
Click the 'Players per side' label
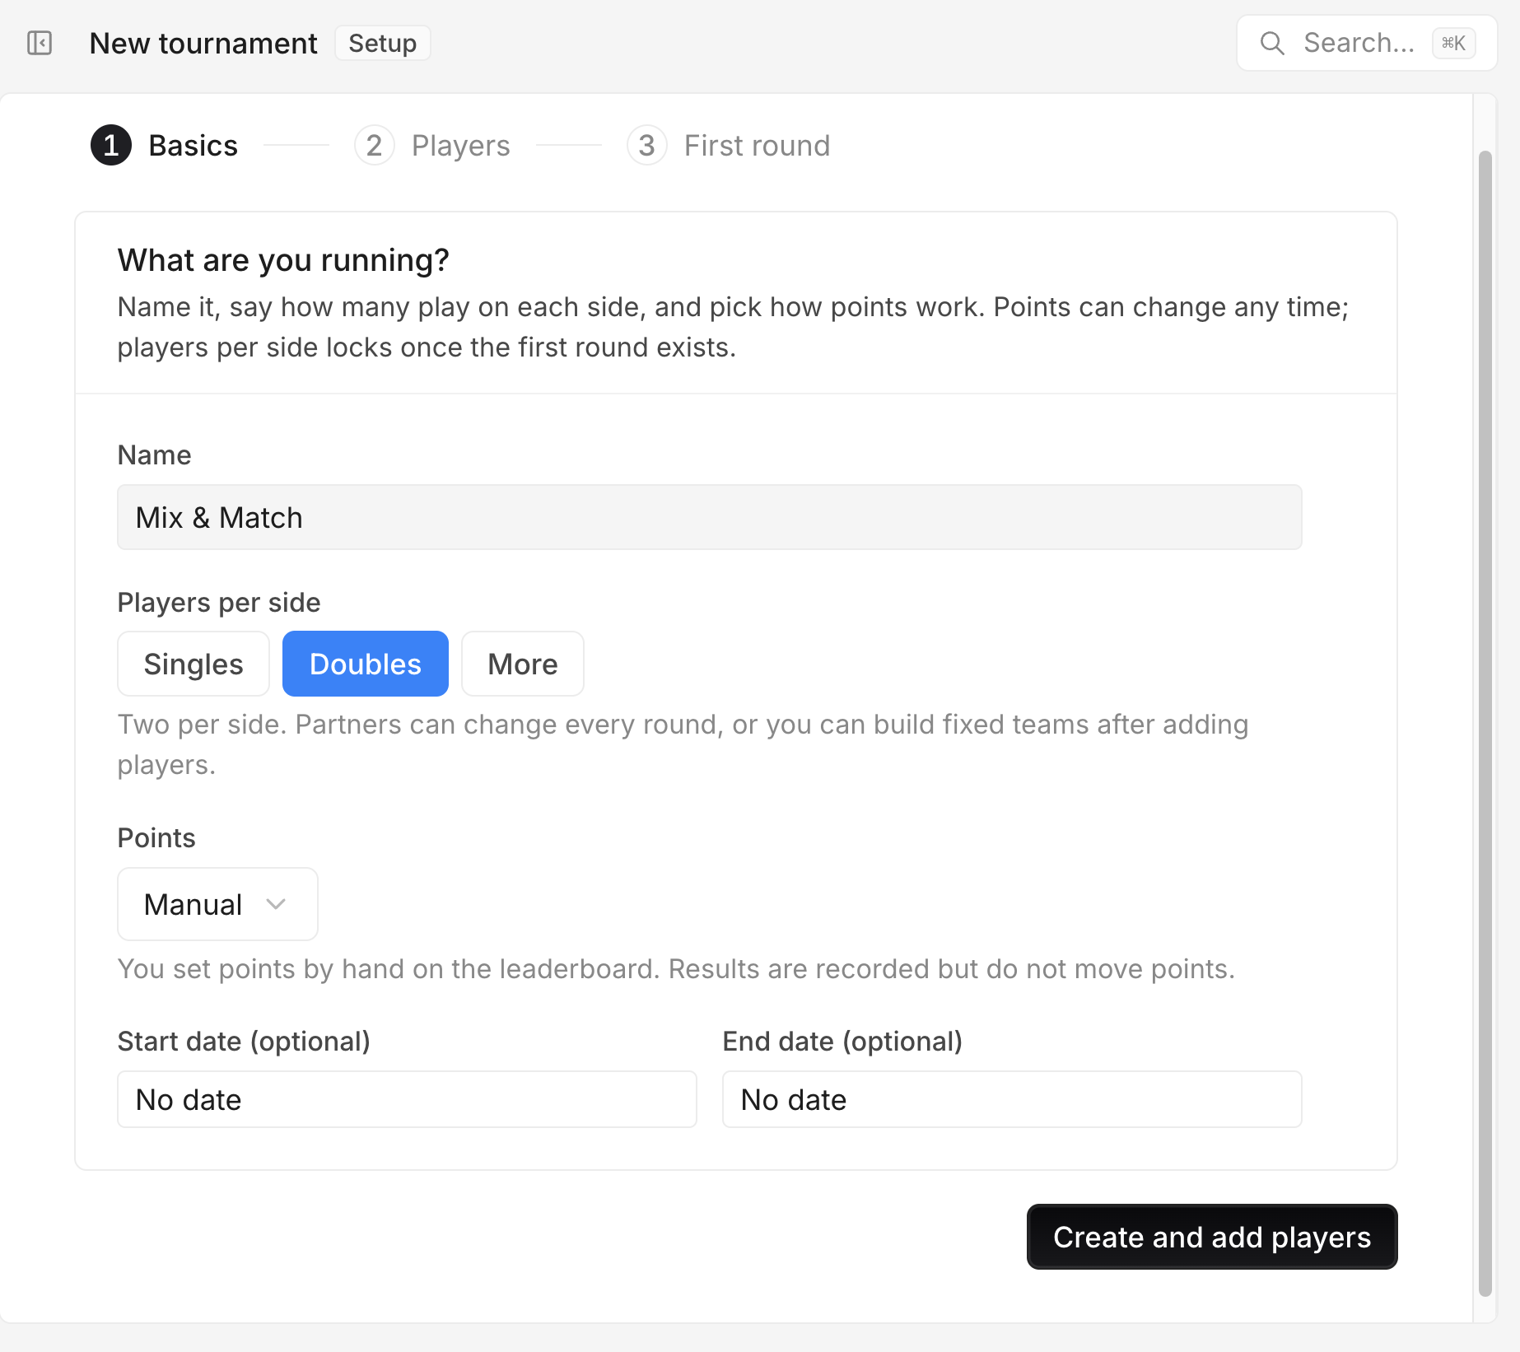(219, 603)
